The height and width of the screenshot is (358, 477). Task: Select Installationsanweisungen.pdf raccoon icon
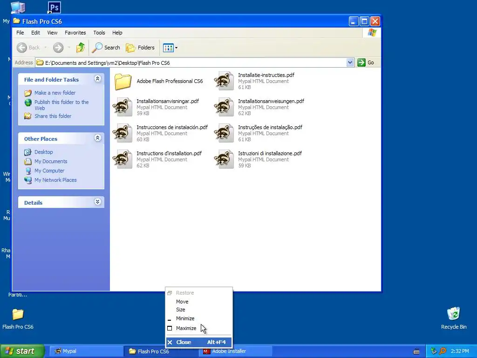coord(224,107)
